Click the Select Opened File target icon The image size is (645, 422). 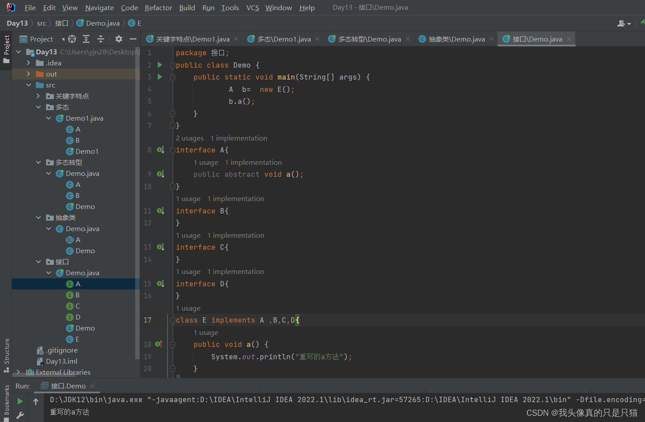[72, 39]
